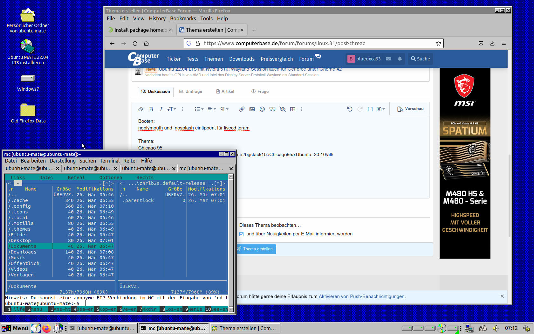The image size is (534, 334).
Task: Open the Firefox hamburger application menu
Action: coord(504,43)
